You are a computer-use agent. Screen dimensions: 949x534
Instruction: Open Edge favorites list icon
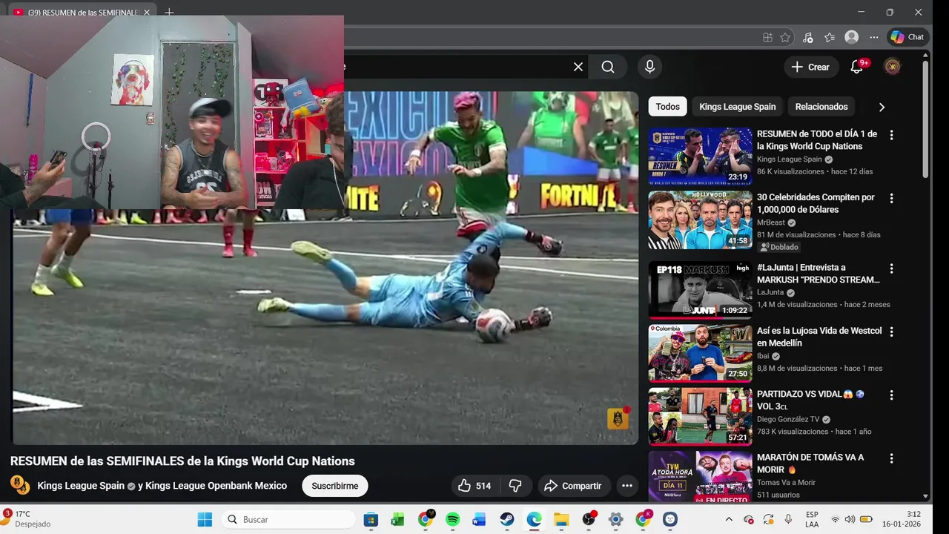pos(830,37)
